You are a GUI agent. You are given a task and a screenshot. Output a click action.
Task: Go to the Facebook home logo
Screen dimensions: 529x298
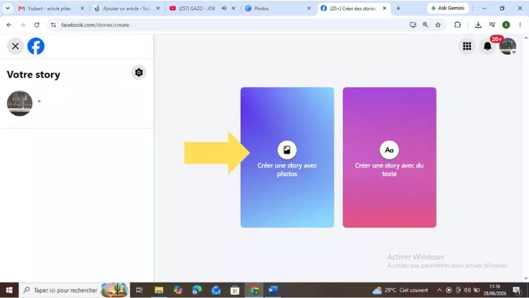click(36, 46)
